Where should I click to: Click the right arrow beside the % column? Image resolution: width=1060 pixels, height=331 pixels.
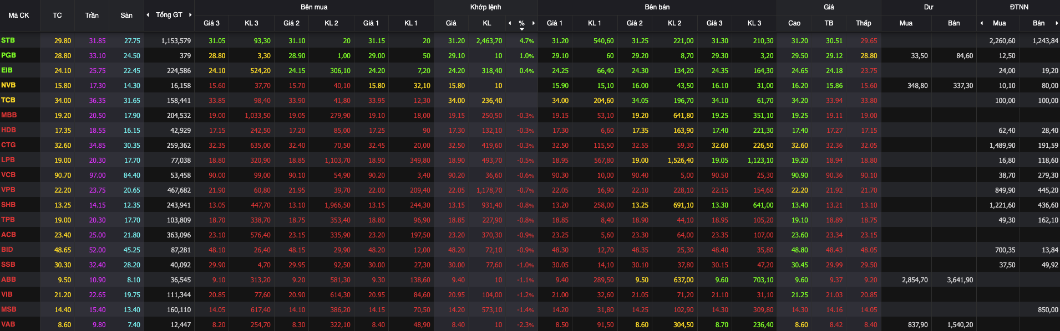[534, 23]
